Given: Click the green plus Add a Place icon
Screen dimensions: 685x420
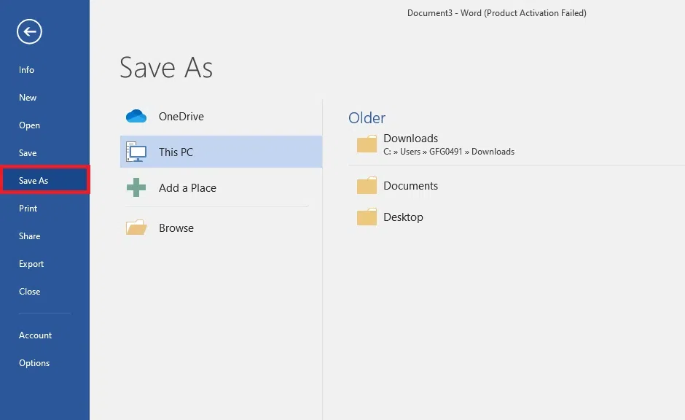Looking at the screenshot, I should point(136,187).
